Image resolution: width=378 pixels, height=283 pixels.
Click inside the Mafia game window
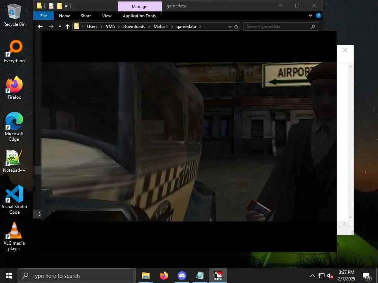(x=189, y=142)
